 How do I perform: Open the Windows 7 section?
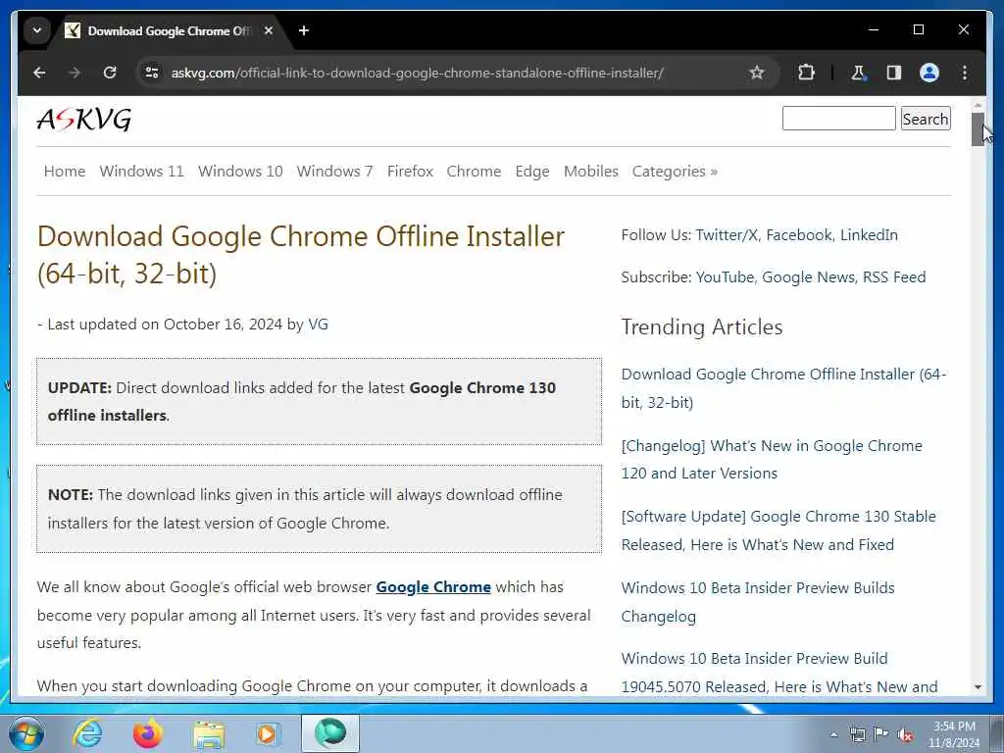[335, 171]
